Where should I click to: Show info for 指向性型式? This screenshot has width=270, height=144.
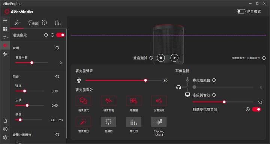click(264, 58)
